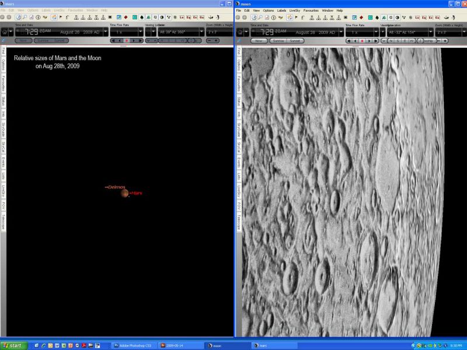This screenshot has height=350, width=467.
Task: Open the File menu in the moon window
Action: pyautogui.click(x=239, y=10)
